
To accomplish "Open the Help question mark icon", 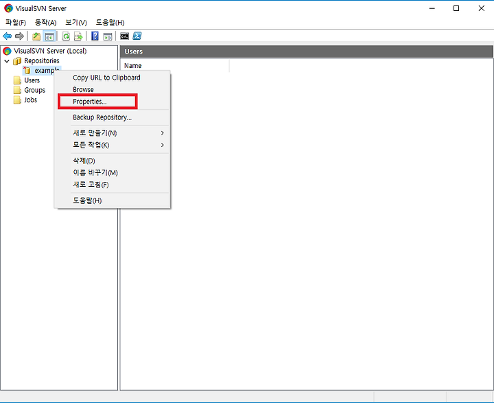I will [95, 36].
